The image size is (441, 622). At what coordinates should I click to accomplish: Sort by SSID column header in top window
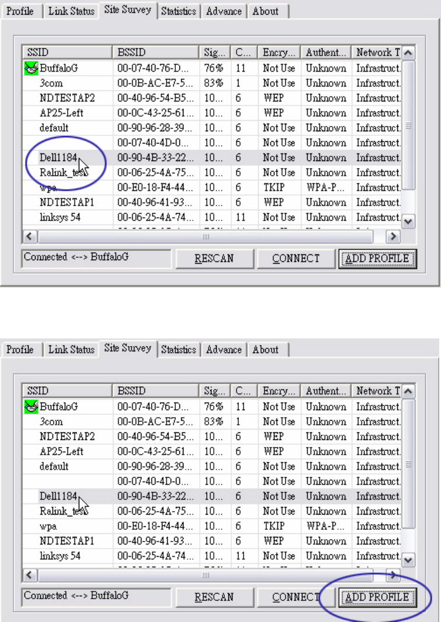[x=68, y=53]
